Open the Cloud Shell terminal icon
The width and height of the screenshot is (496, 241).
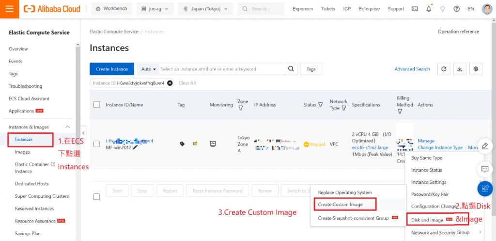[415, 9]
